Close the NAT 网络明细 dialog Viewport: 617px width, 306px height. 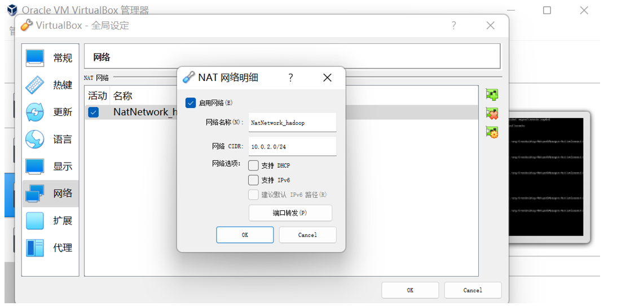[327, 78]
